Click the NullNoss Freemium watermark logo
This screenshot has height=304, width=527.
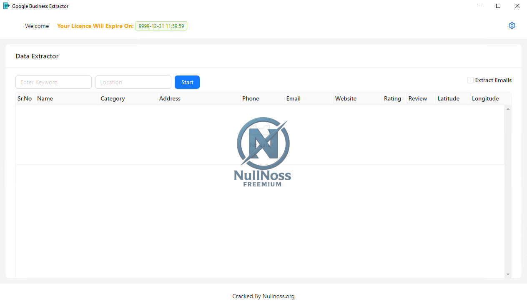[263, 151]
